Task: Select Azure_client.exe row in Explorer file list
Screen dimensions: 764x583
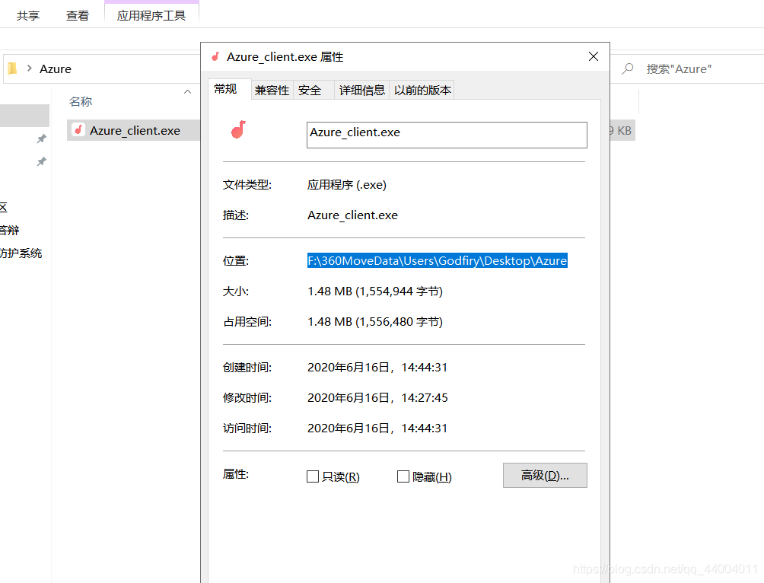Action: [x=133, y=130]
